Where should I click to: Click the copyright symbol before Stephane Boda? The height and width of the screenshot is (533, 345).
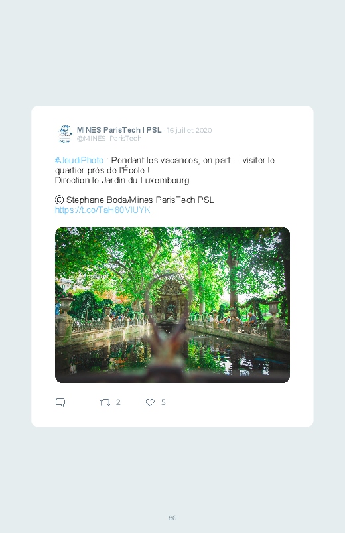59,200
